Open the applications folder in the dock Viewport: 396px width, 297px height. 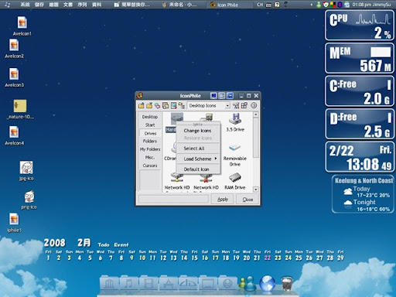point(169,284)
